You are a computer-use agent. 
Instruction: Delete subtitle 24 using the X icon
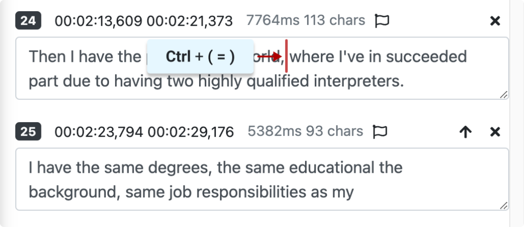tap(495, 21)
